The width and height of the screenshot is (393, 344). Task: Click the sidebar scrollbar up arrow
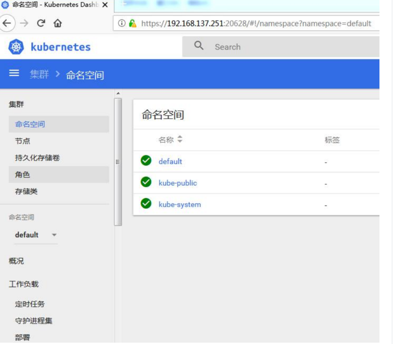[x=118, y=93]
